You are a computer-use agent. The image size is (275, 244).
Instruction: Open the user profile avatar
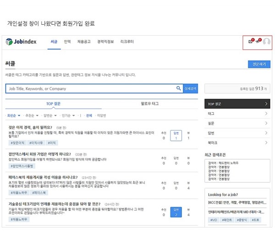(266, 42)
